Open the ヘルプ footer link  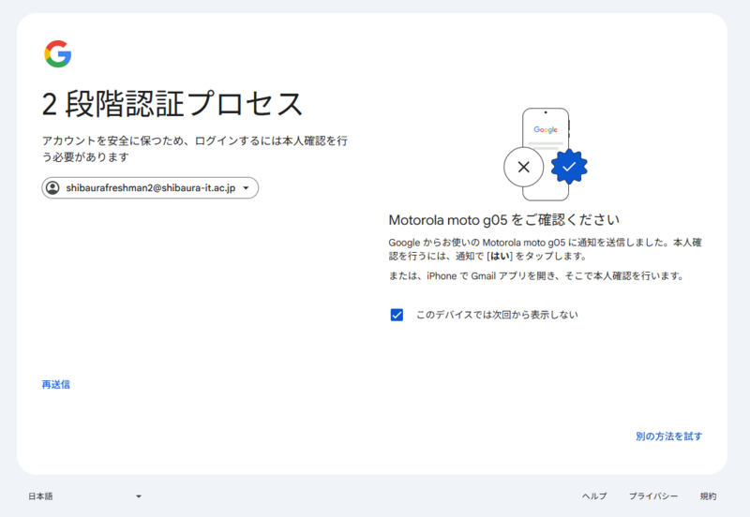pos(594,496)
